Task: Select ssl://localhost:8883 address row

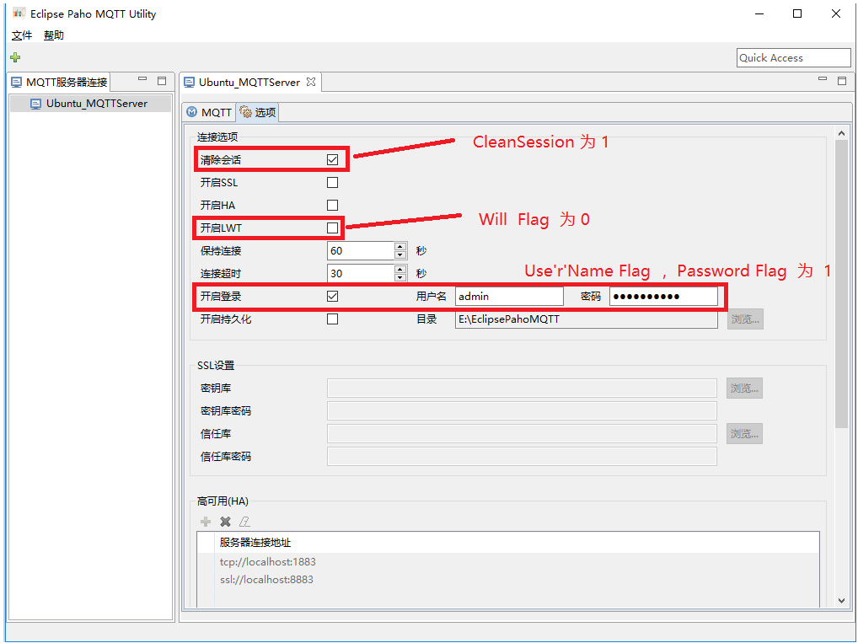Action: pos(266,580)
